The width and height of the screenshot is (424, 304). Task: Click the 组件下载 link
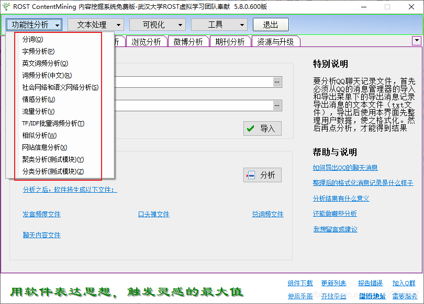coord(300,283)
